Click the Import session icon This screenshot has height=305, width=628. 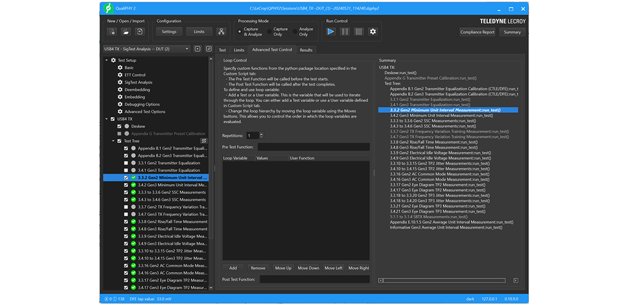click(x=139, y=32)
